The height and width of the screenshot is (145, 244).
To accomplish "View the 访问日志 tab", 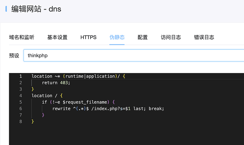I will [x=171, y=37].
